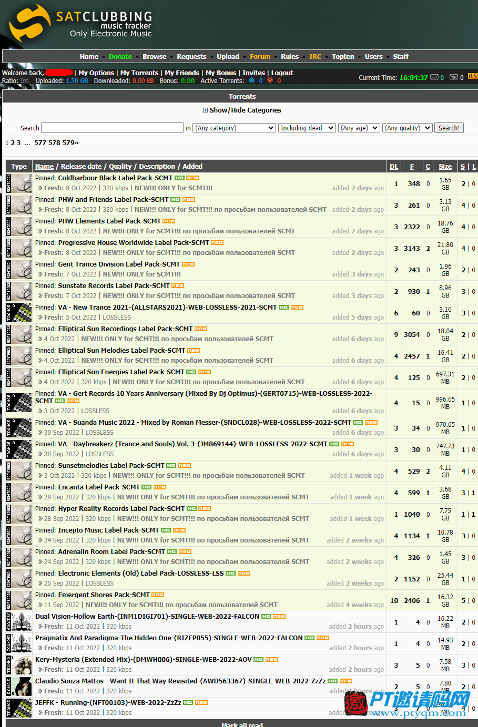Open Encanta Label Pack-SCMT torrent
This screenshot has width=478, height=727.
coord(99,487)
